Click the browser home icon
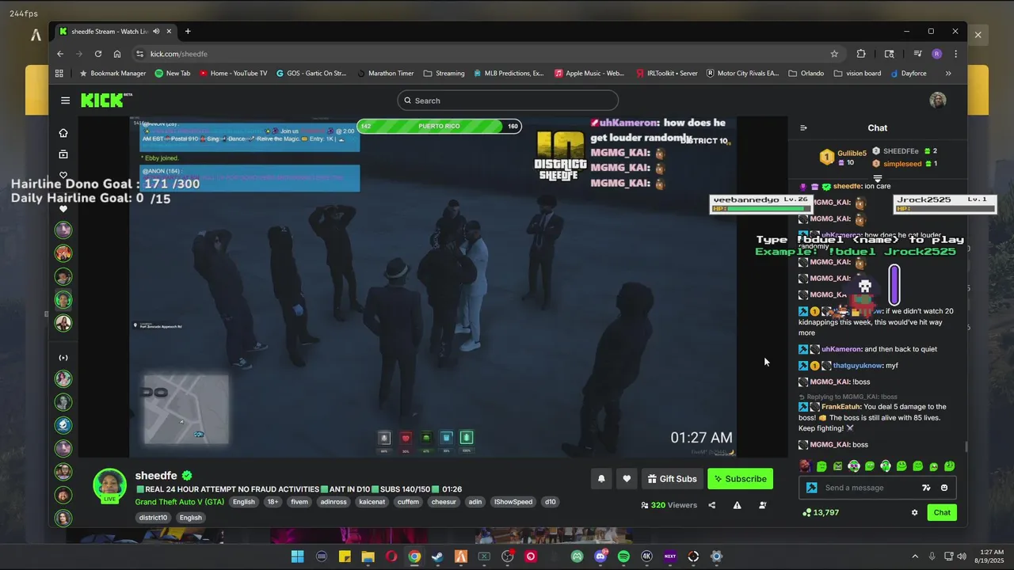The width and height of the screenshot is (1014, 570). 117,54
